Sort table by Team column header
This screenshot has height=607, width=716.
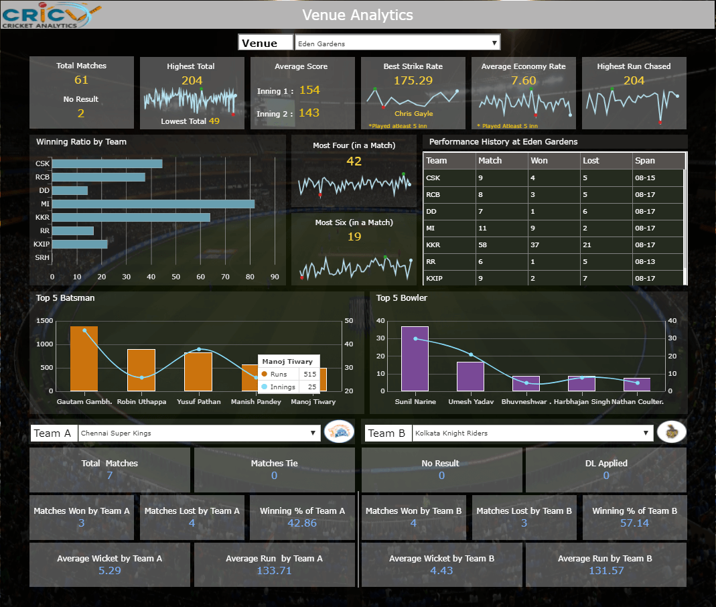pos(449,161)
